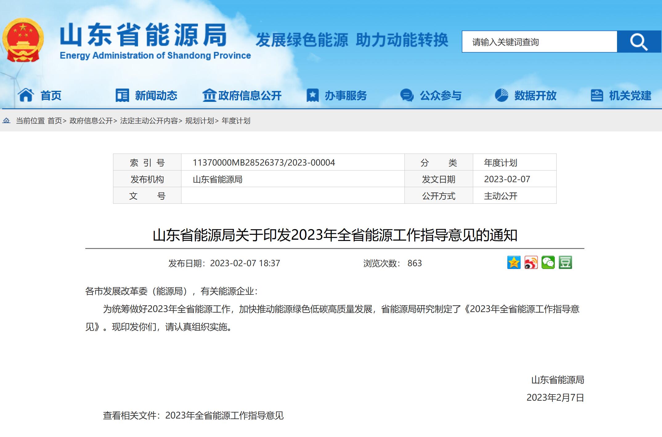
Task: Click the 年度计划 category table cell
Action: coord(514,162)
